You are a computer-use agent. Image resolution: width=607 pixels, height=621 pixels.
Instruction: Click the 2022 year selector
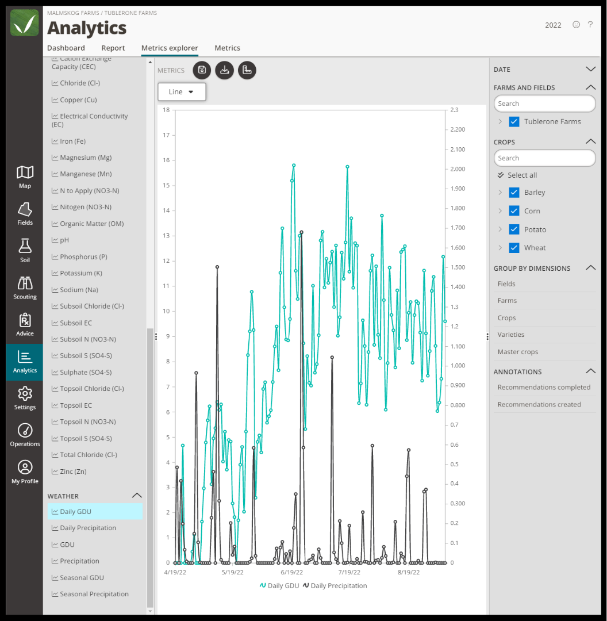pyautogui.click(x=553, y=25)
